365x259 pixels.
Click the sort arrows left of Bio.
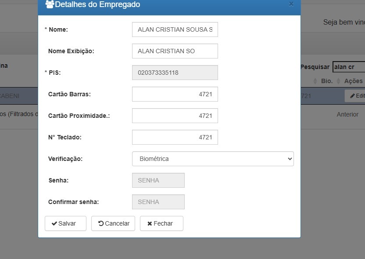coord(315,81)
